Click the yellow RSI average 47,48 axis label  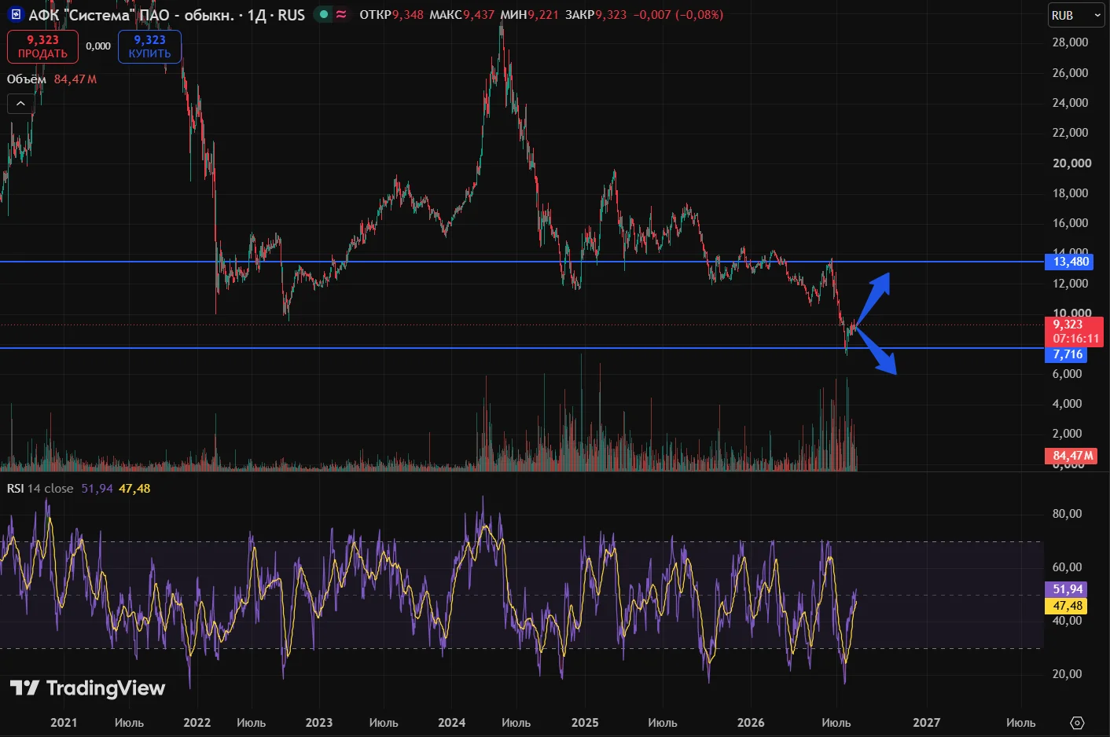tap(1068, 606)
